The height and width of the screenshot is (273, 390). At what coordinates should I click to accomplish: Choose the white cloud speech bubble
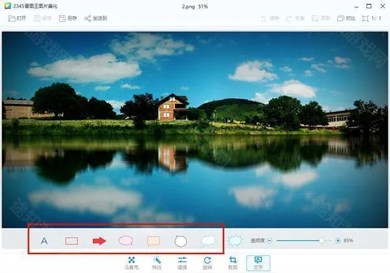click(208, 241)
